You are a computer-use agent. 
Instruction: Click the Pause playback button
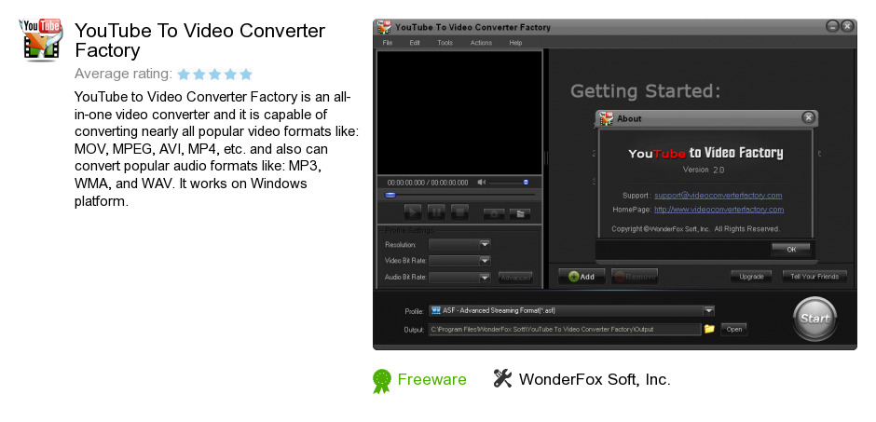436,212
